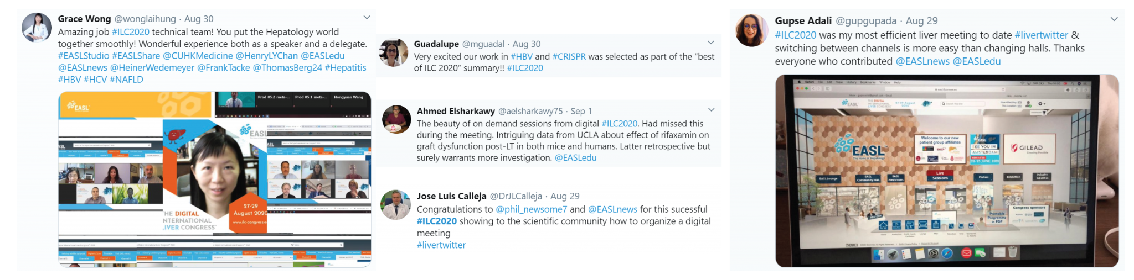
Task: Open Gupse Adali's laptop screen photo
Action: pos(947,171)
